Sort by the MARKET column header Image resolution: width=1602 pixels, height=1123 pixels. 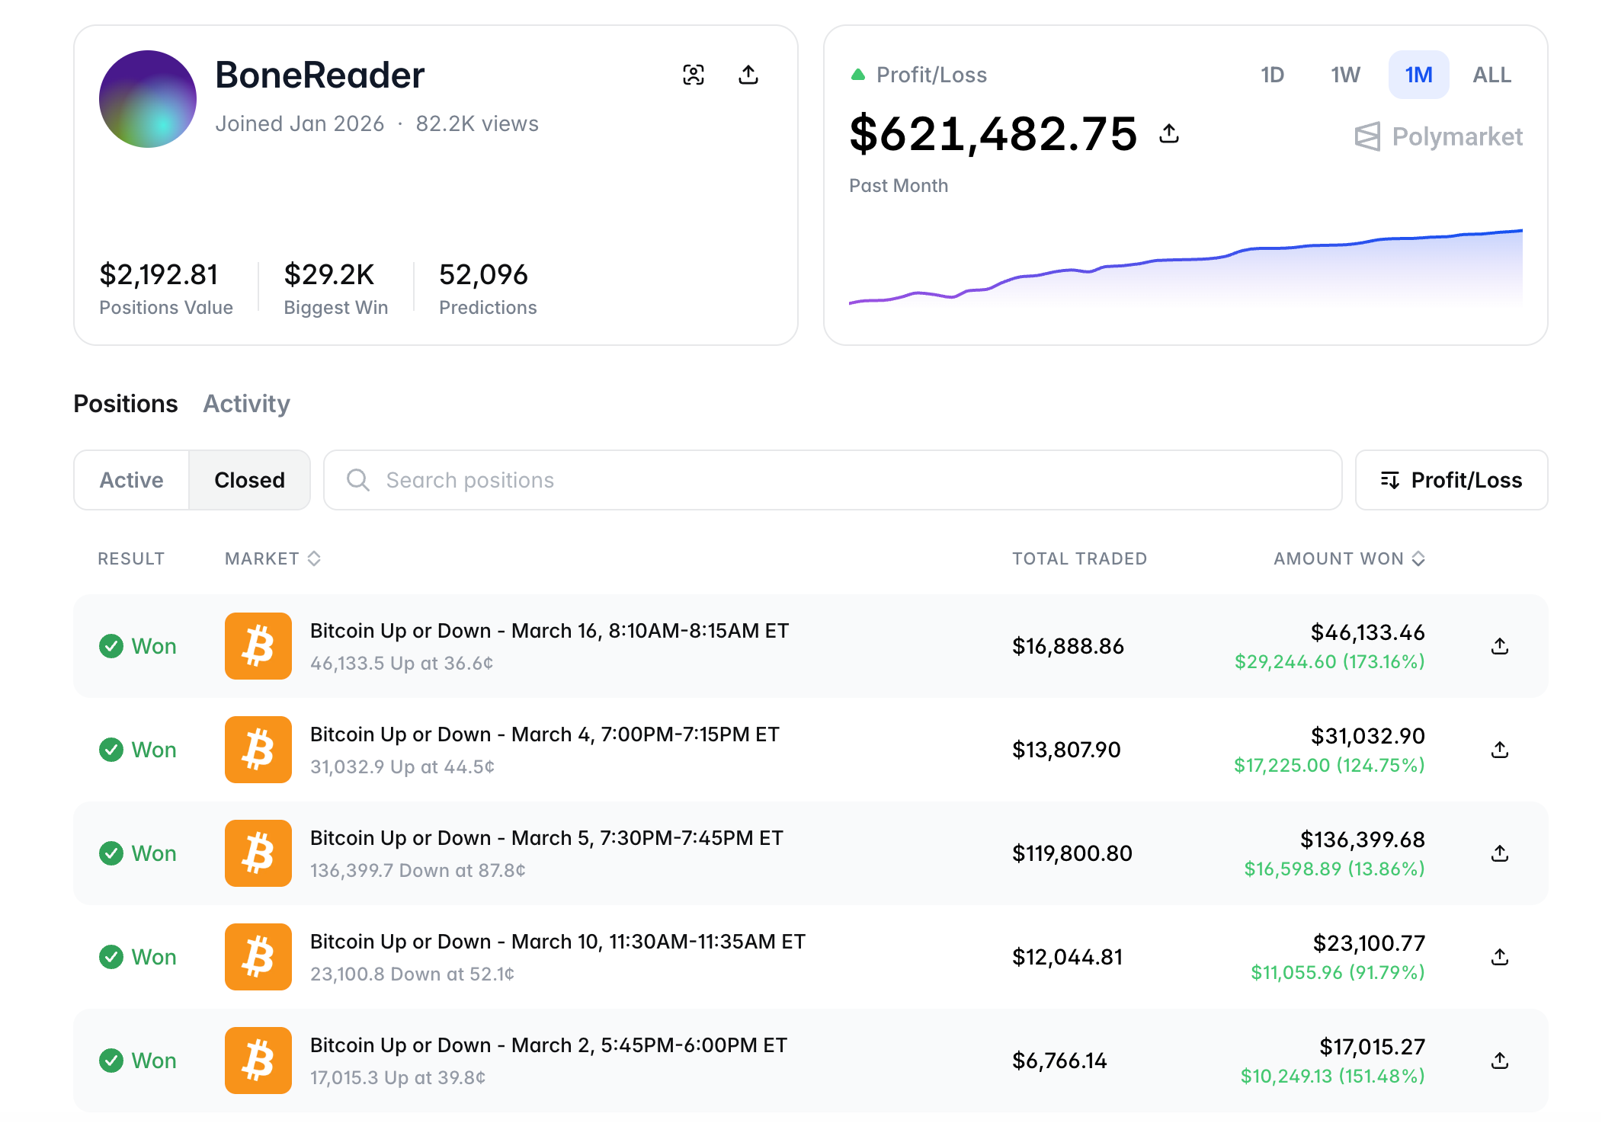coord(272,558)
